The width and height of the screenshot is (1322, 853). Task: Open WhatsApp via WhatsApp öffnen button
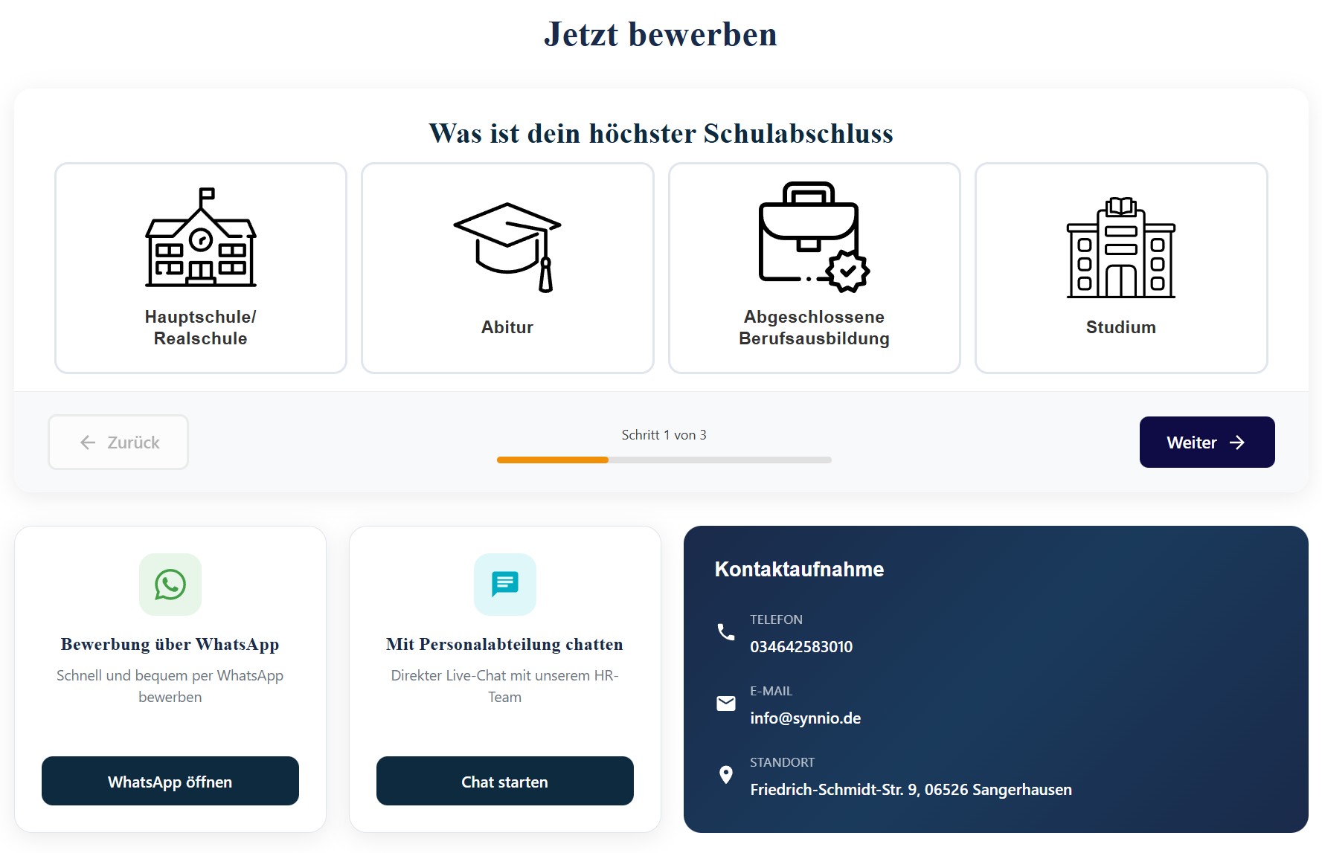click(x=170, y=782)
